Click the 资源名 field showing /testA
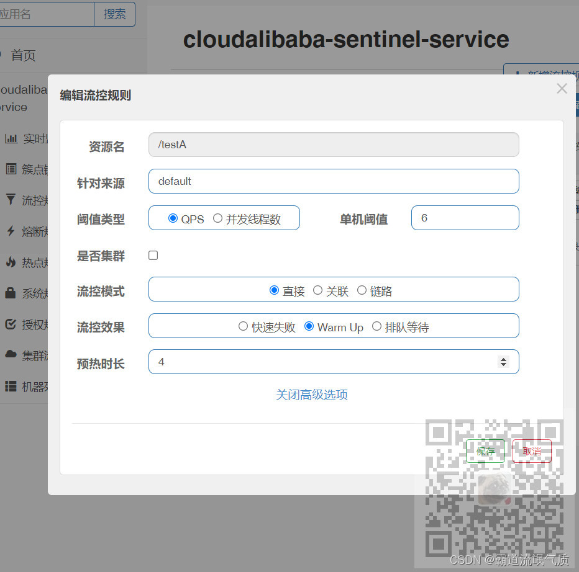 [334, 145]
